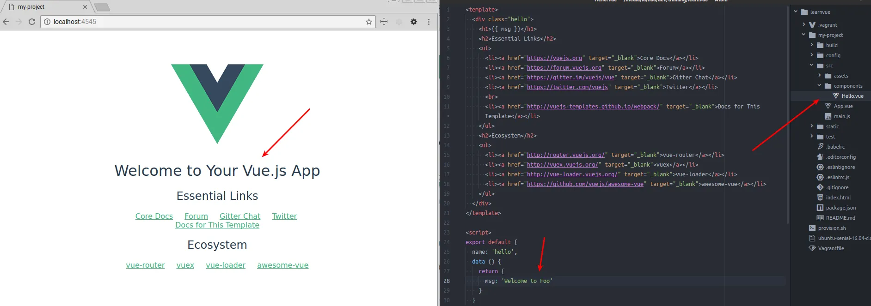Screen dimensions: 871x306
Task: Open a new browser tab
Action: 102,7
